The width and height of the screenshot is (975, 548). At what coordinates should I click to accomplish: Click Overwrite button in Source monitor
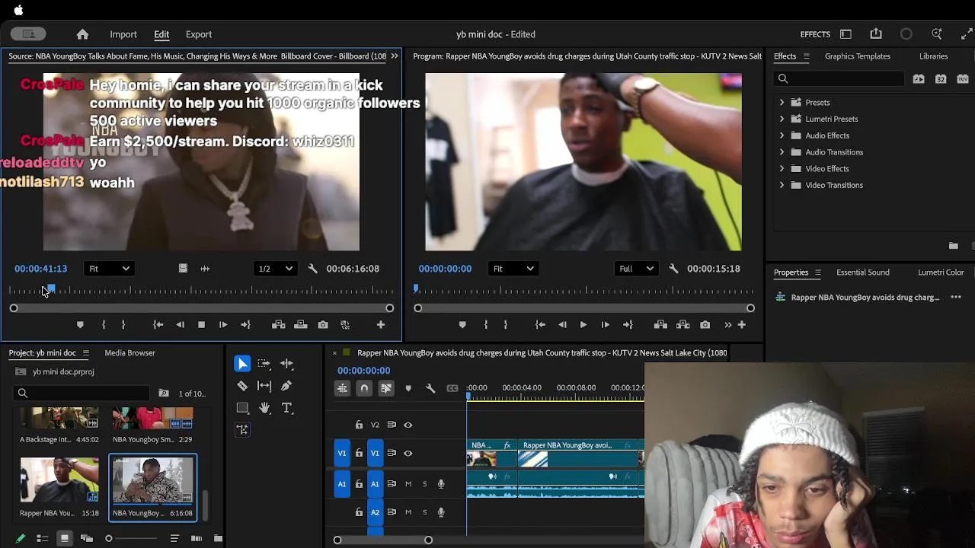click(x=301, y=325)
